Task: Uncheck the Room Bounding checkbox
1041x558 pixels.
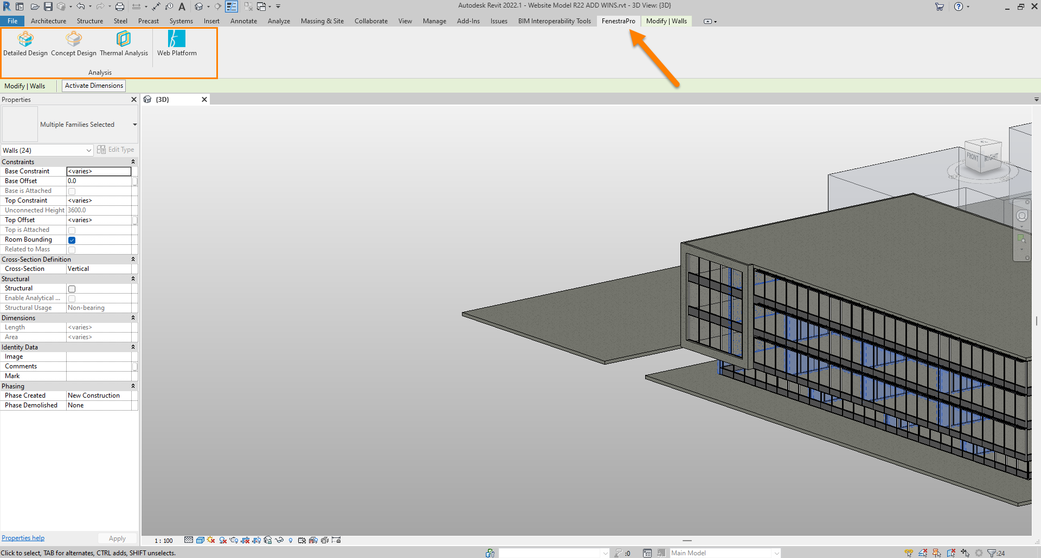Action: click(x=72, y=240)
